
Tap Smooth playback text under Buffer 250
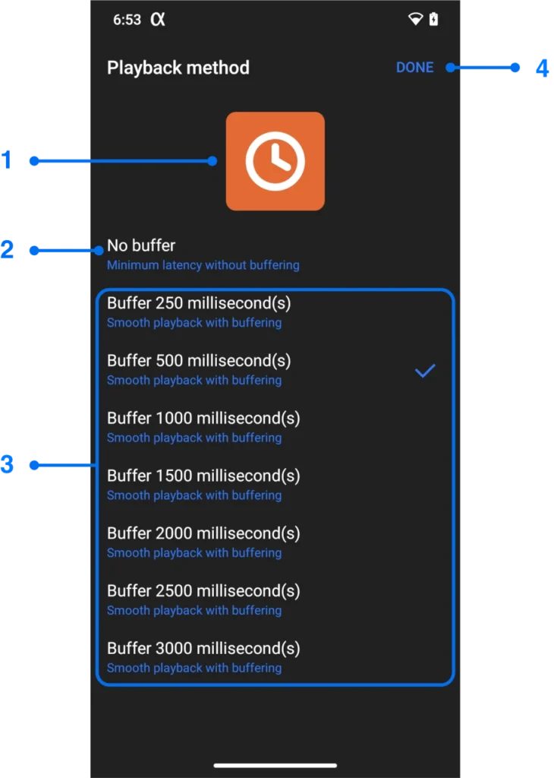194,323
